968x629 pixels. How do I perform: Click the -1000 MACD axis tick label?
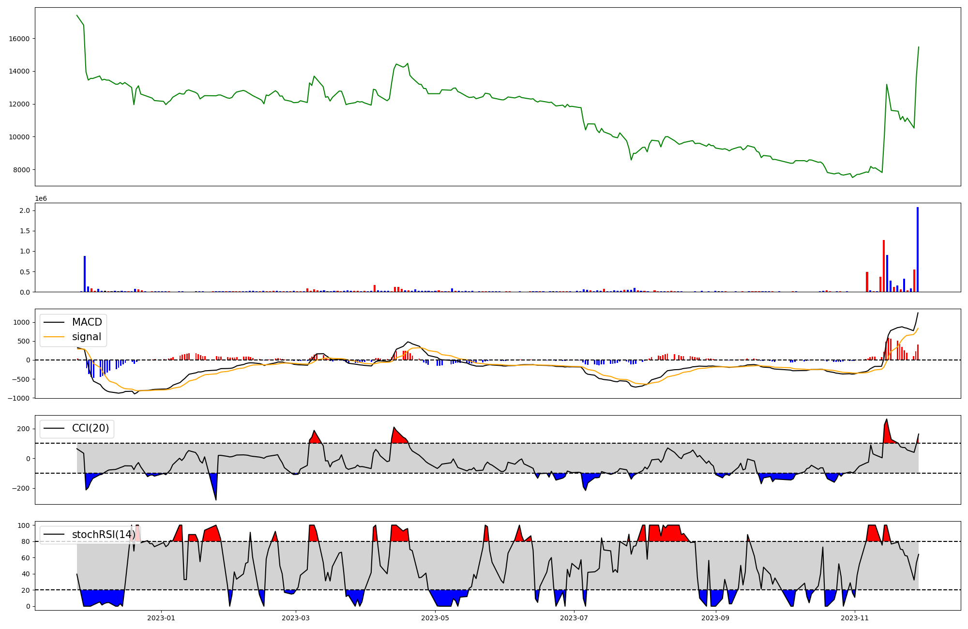pyautogui.click(x=19, y=398)
